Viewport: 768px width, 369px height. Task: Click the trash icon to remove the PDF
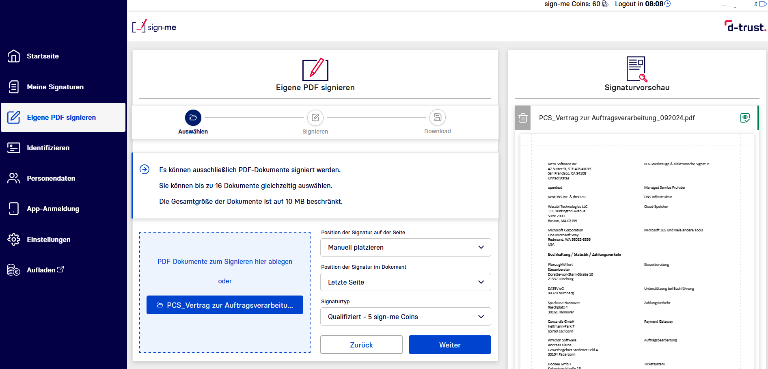tap(523, 118)
